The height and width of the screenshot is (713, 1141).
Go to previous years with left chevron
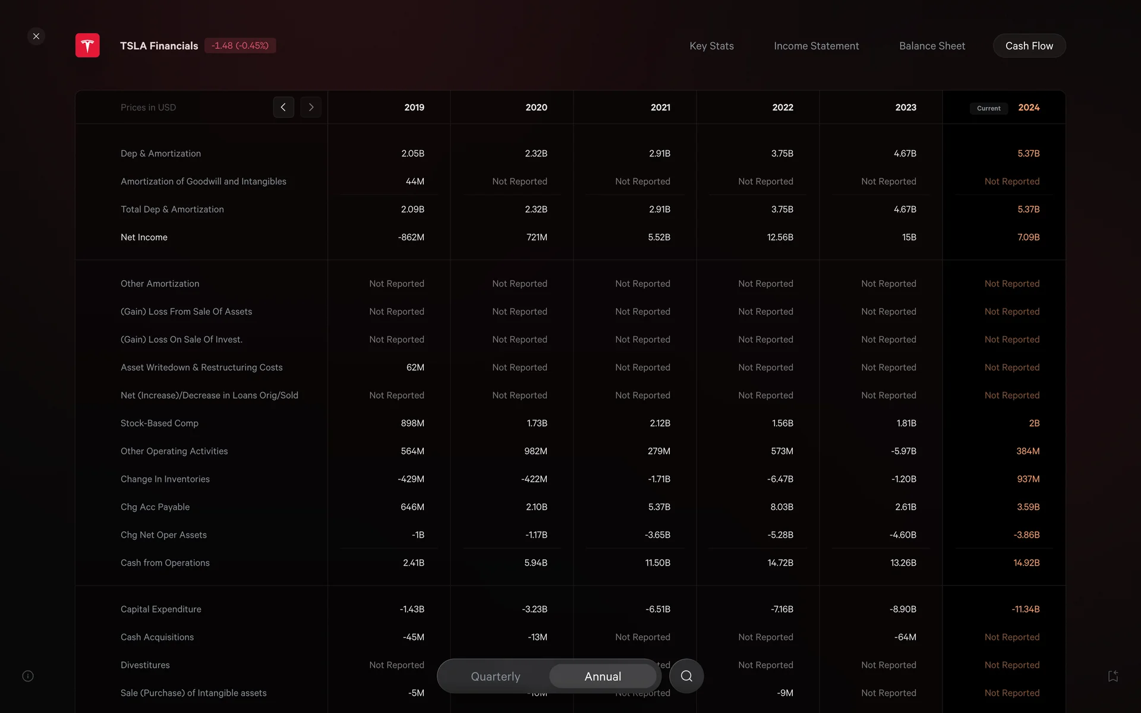(x=283, y=108)
